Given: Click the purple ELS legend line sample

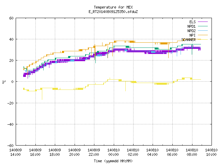Looking at the screenshot, I should (x=203, y=22).
